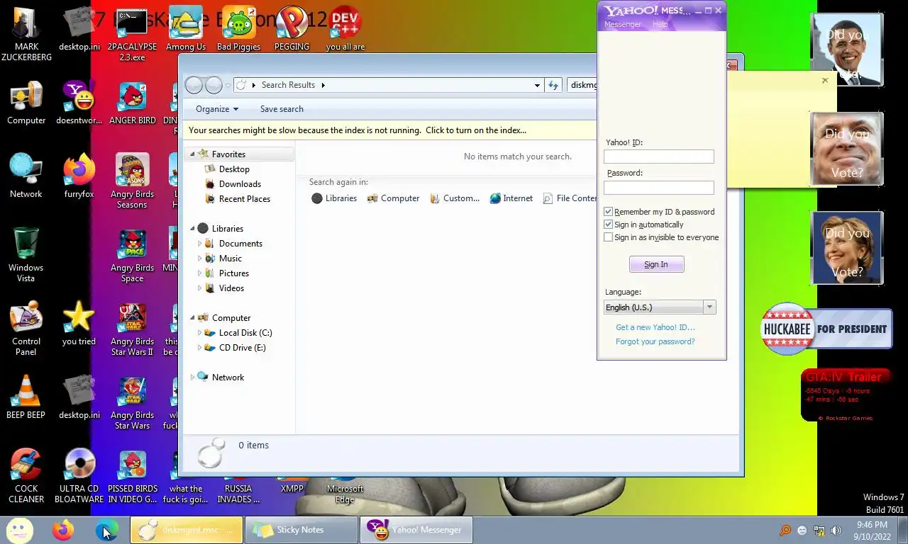Image resolution: width=908 pixels, height=544 pixels.
Task: Open the Messenger menu in Yahoo Messenger
Action: (622, 24)
